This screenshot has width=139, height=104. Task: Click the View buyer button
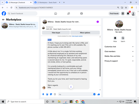56,33
